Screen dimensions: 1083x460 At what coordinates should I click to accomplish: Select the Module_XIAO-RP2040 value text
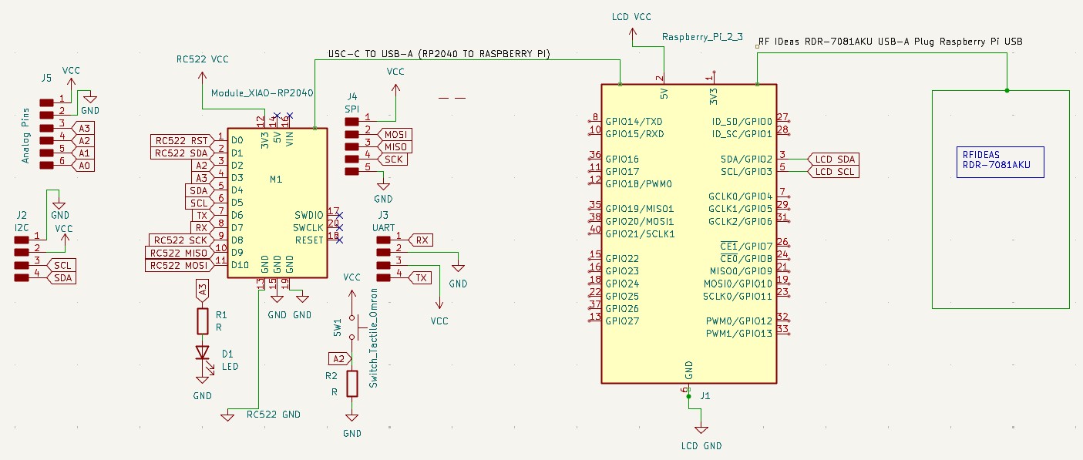coord(262,92)
